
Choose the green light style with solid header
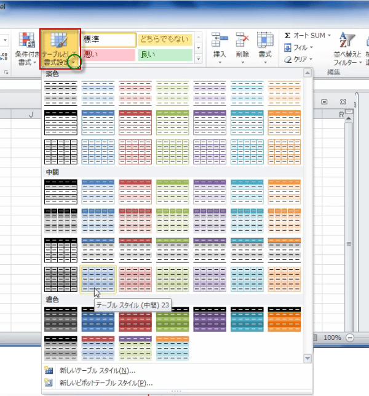(173, 123)
